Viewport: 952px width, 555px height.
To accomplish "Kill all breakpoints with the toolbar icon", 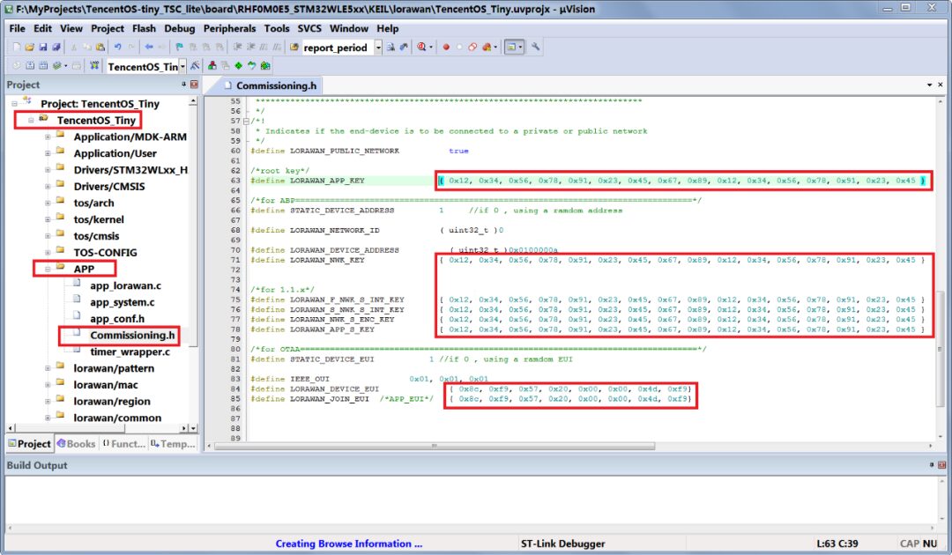I will pos(487,47).
